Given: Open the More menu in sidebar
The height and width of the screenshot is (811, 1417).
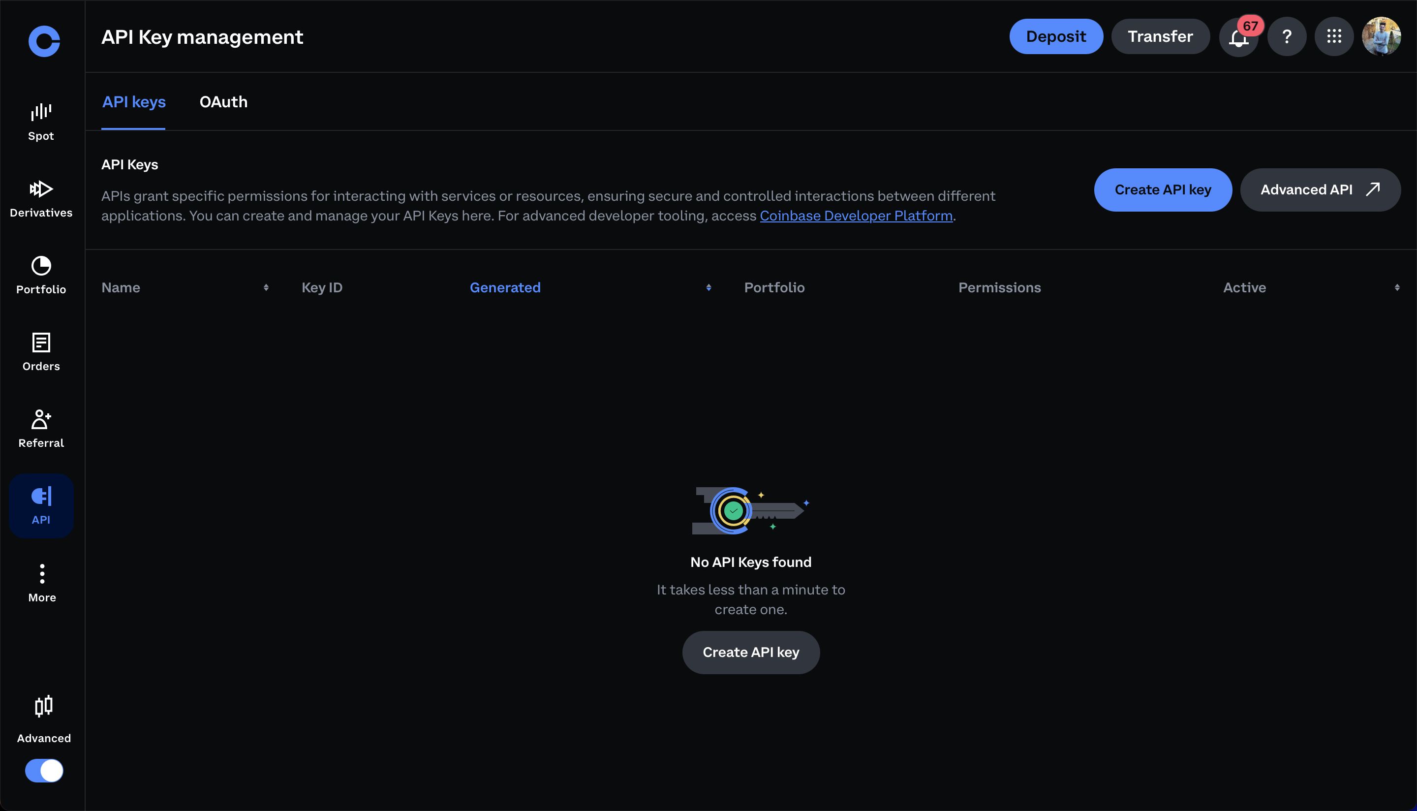Looking at the screenshot, I should coord(42,583).
